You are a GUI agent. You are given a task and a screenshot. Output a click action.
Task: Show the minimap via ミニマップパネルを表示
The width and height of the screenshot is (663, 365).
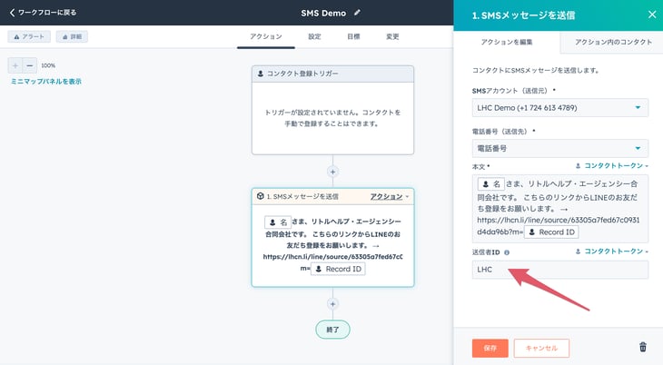45,81
